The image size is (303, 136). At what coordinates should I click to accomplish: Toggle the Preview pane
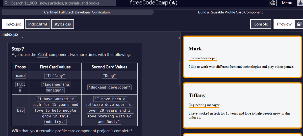pyautogui.click(x=284, y=24)
